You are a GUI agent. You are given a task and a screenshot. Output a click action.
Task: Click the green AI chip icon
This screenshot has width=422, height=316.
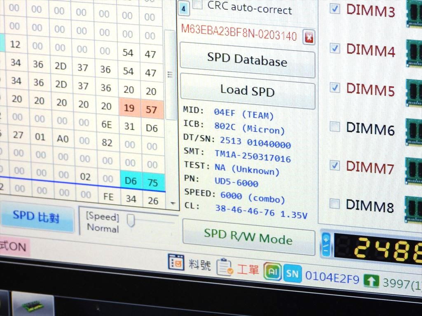[x=273, y=272]
